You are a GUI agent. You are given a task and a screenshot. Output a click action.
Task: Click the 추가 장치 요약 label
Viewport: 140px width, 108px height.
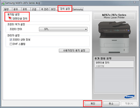coord(103,58)
